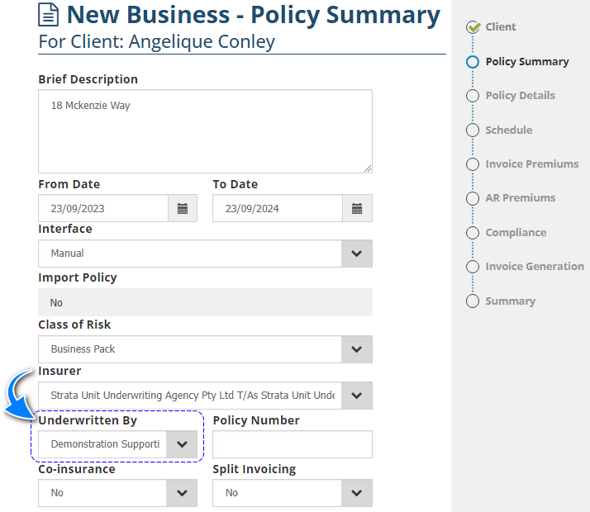Jump to the final Summary step
The height and width of the screenshot is (512, 590).
click(510, 301)
